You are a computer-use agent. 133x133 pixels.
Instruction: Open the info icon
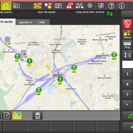122,6
